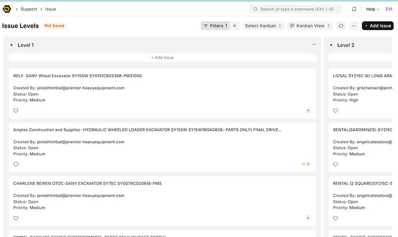Click + Add Issue in Level 1 column
This screenshot has width=398, height=237.
pyautogui.click(x=163, y=58)
